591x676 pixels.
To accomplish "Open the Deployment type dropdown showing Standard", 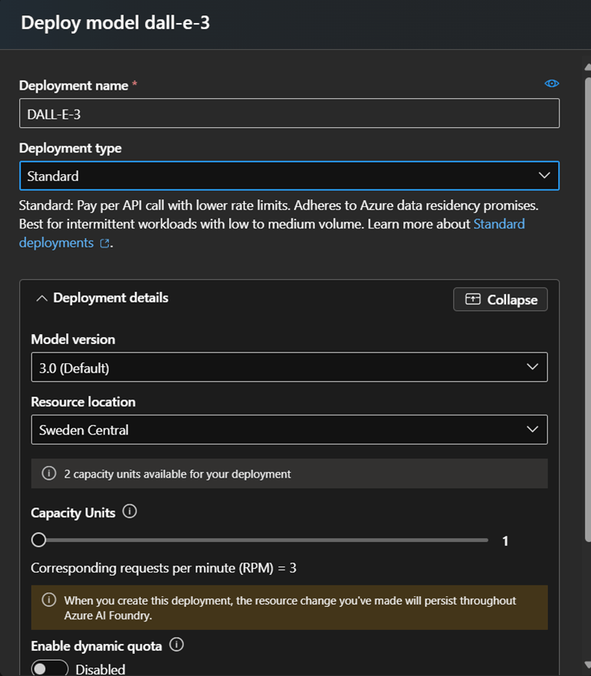I will coord(289,176).
